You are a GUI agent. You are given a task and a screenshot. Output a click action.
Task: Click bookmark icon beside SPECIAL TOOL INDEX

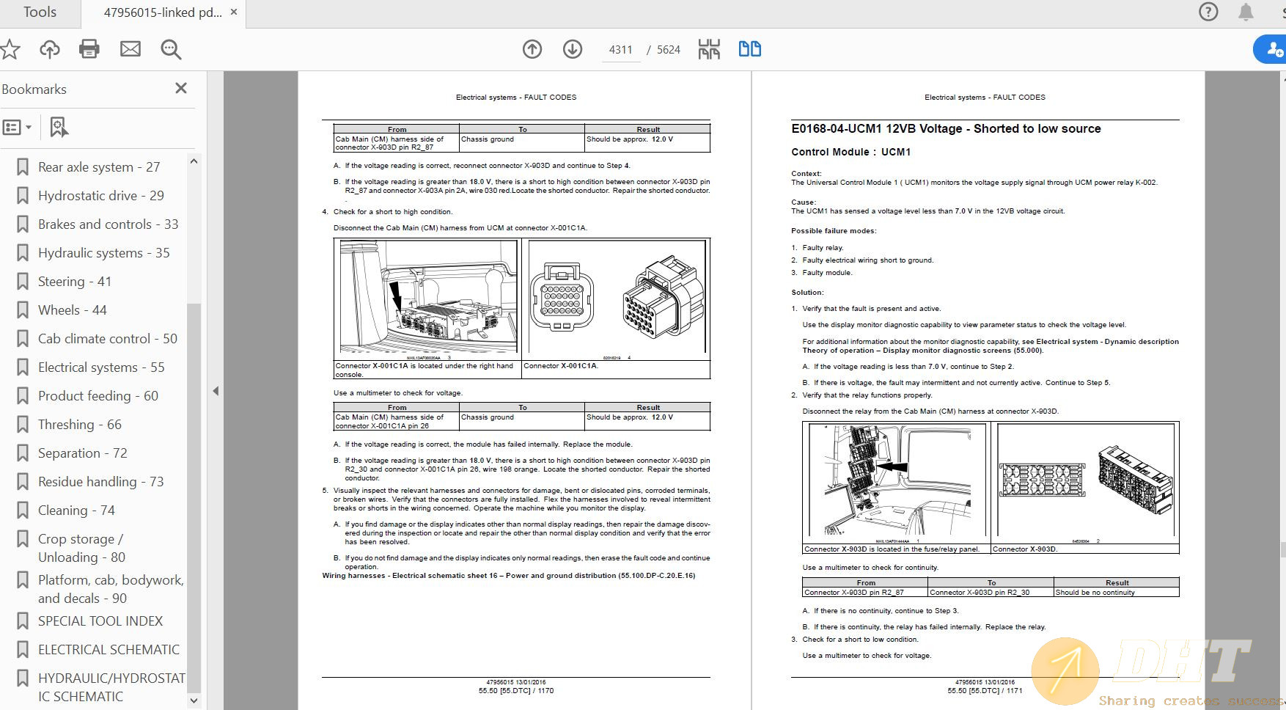click(23, 621)
